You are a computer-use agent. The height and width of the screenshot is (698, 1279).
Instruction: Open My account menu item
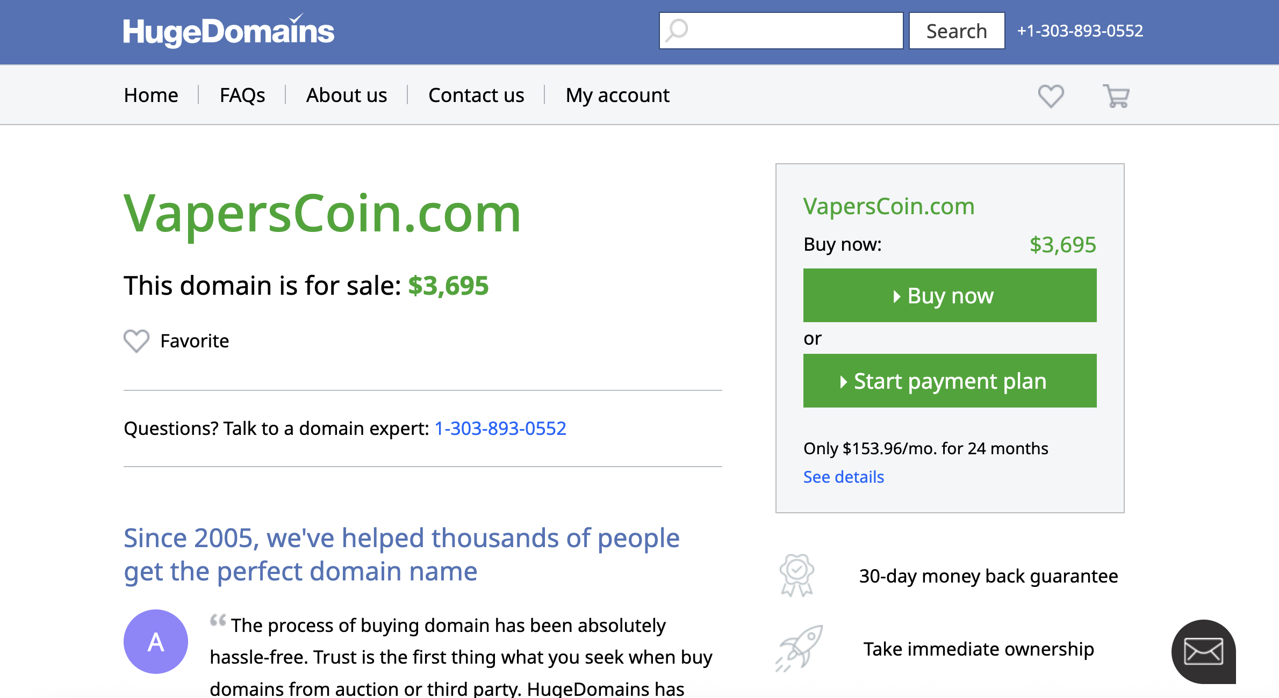[x=617, y=95]
